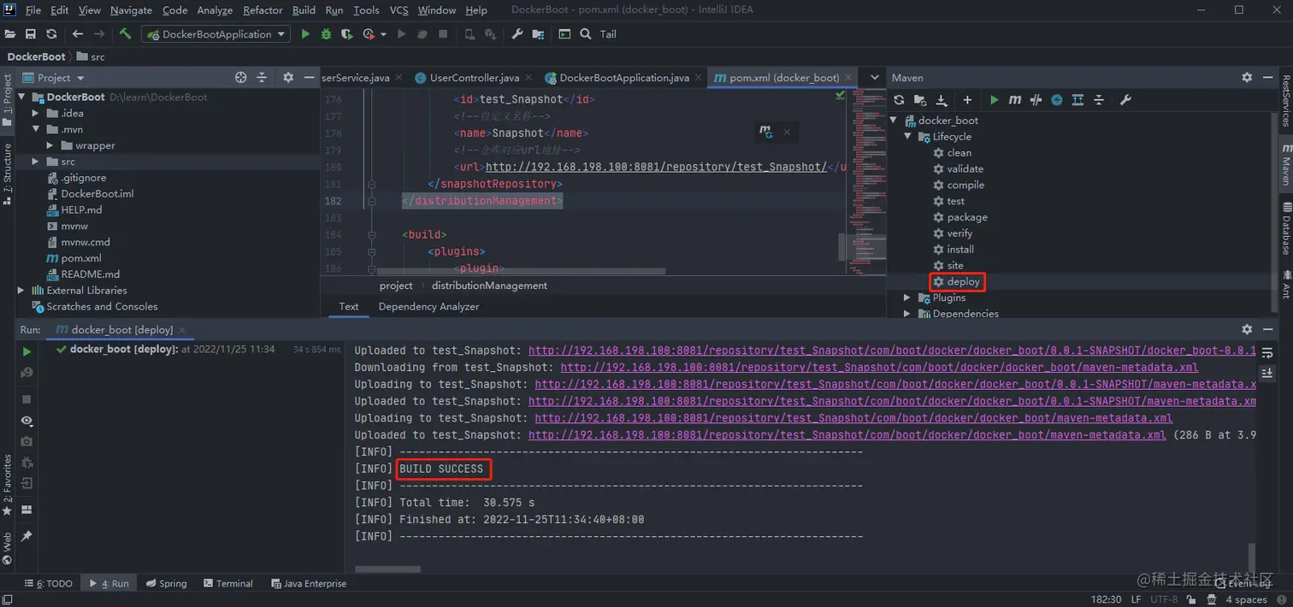Expand External Libraries in Project tree
This screenshot has height=607, width=1293.
point(21,290)
